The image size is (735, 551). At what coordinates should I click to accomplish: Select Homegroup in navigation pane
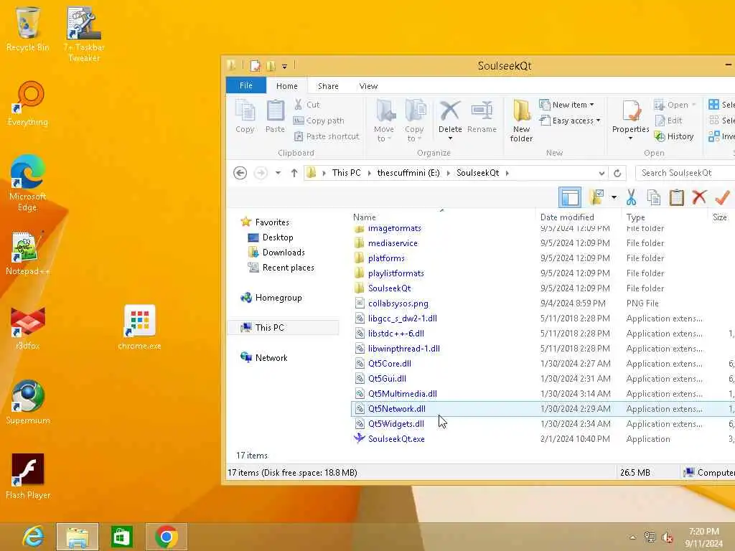[278, 298]
